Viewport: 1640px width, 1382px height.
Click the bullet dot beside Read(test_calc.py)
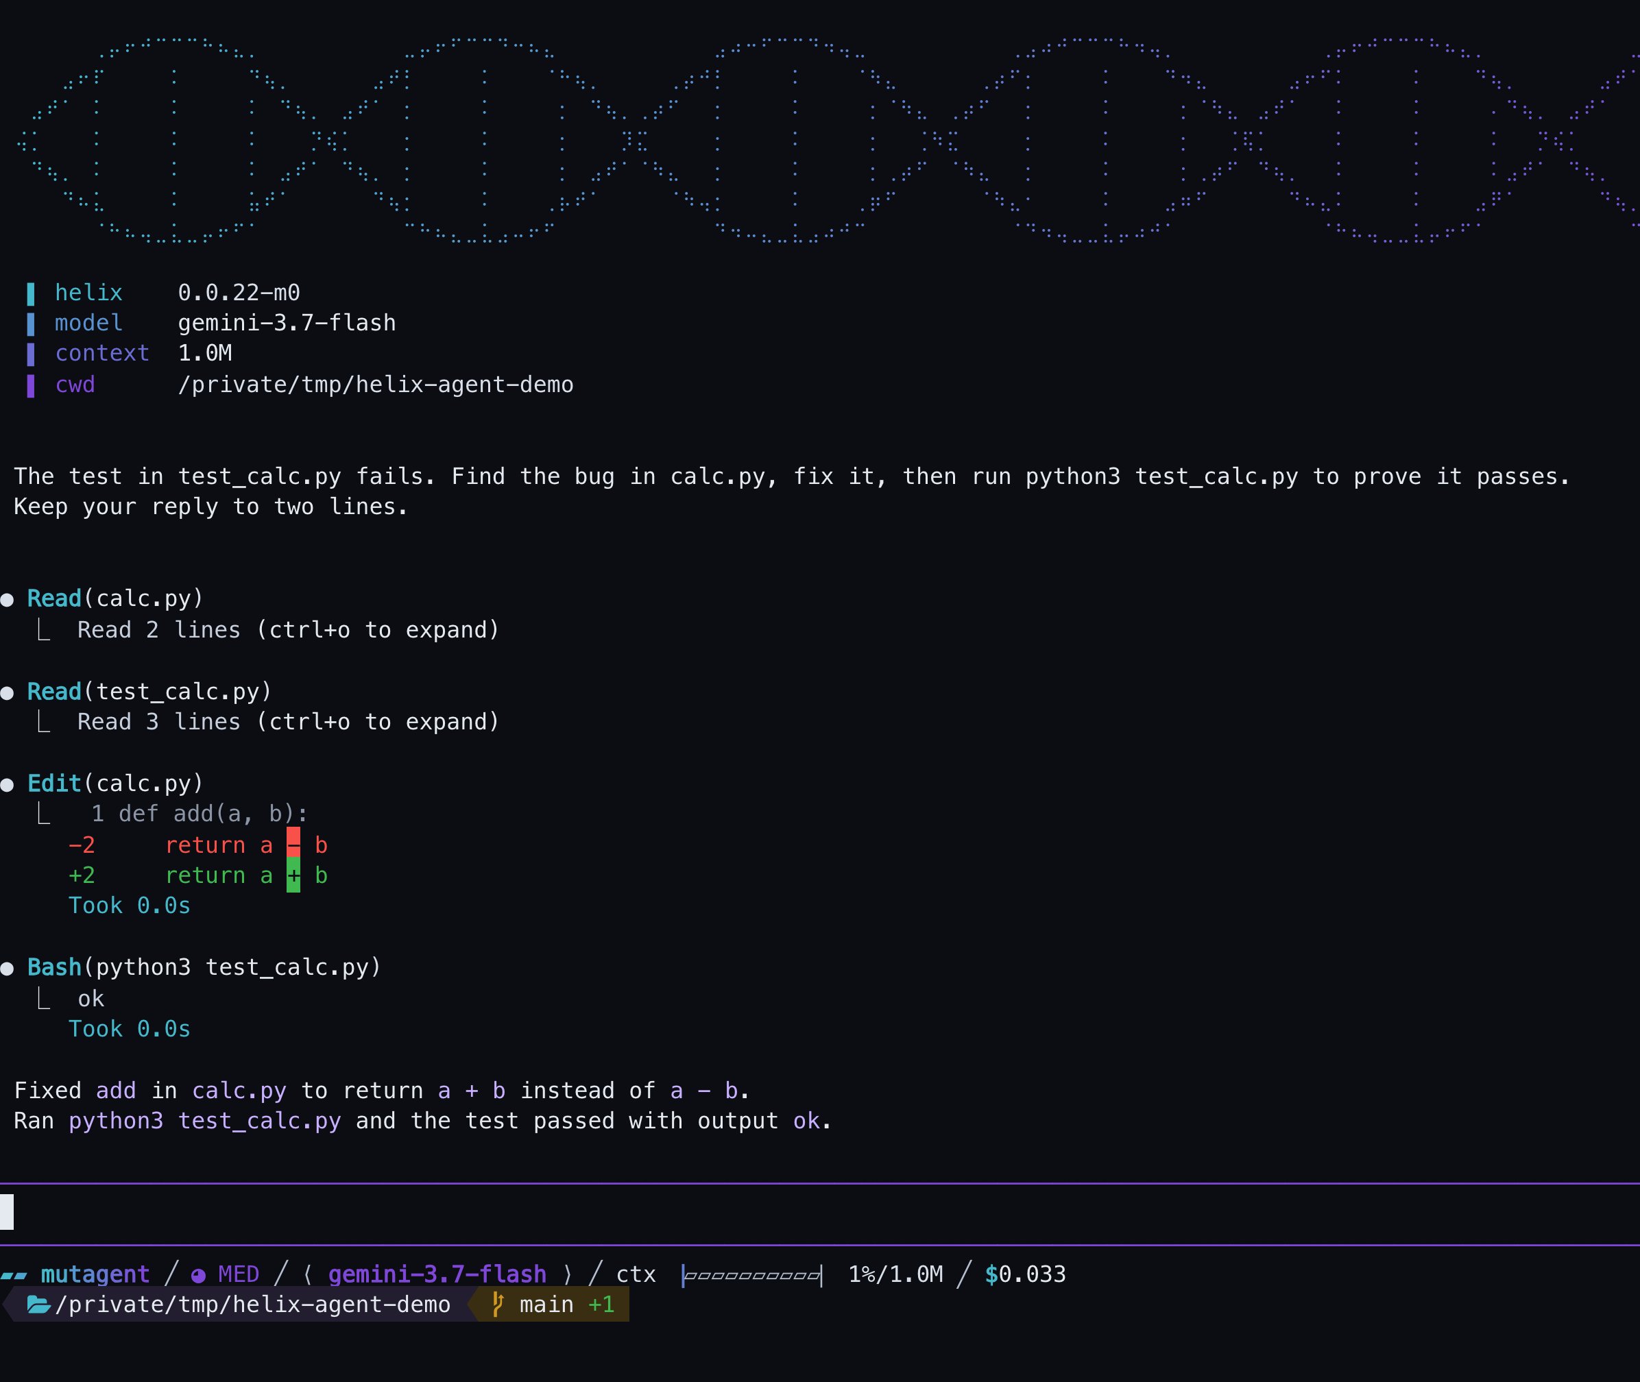coord(7,693)
